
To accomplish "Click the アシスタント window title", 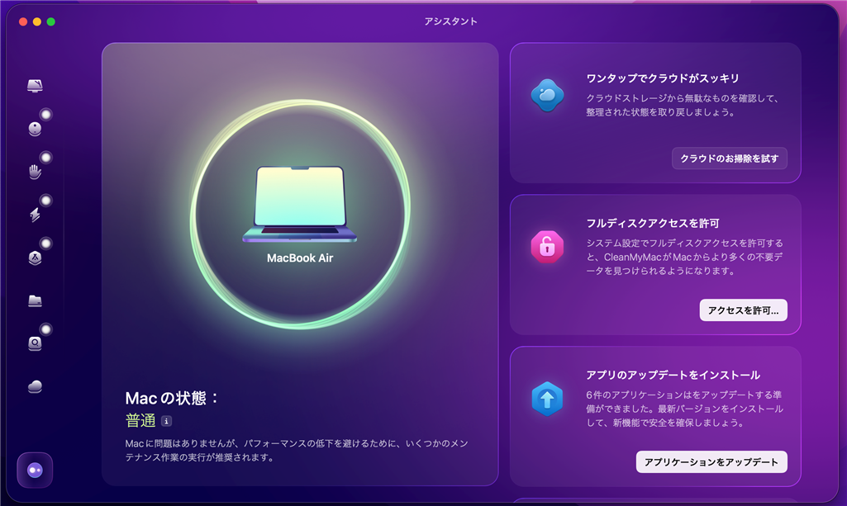I will (x=450, y=21).
